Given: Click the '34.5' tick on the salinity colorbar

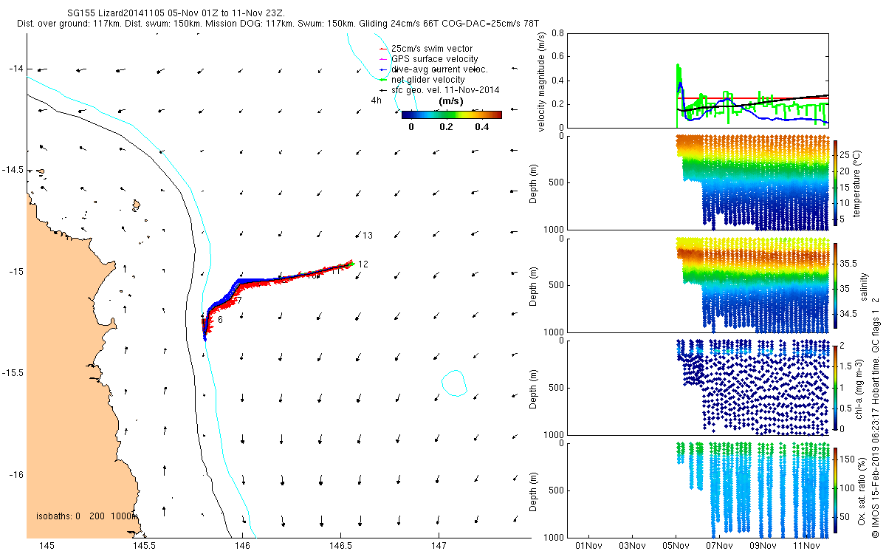Looking at the screenshot, I should coord(849,314).
